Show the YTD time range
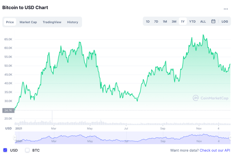The image size is (235, 161). [192, 22]
